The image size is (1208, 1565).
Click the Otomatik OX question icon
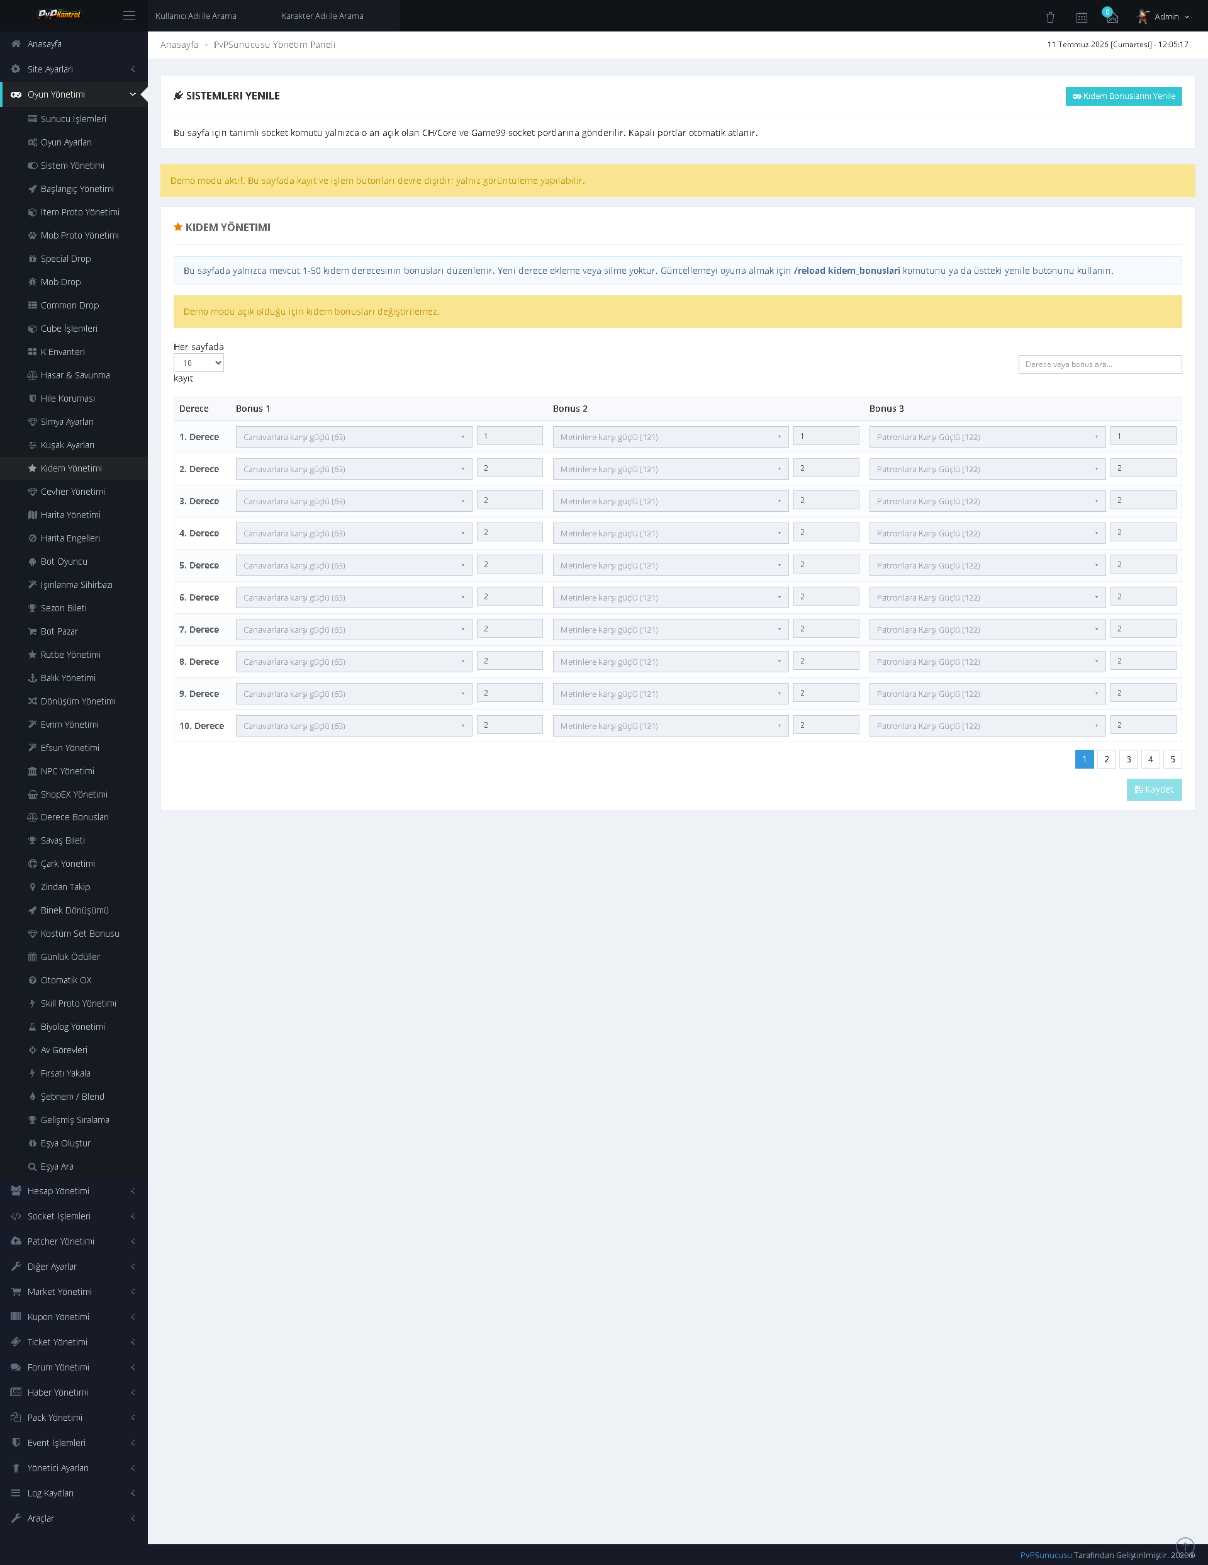(32, 980)
